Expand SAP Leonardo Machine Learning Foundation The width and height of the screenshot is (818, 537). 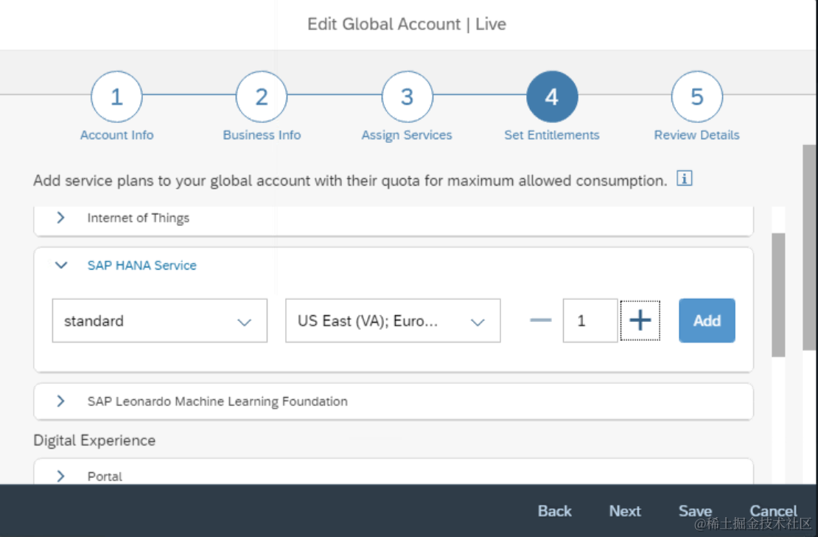[61, 401]
